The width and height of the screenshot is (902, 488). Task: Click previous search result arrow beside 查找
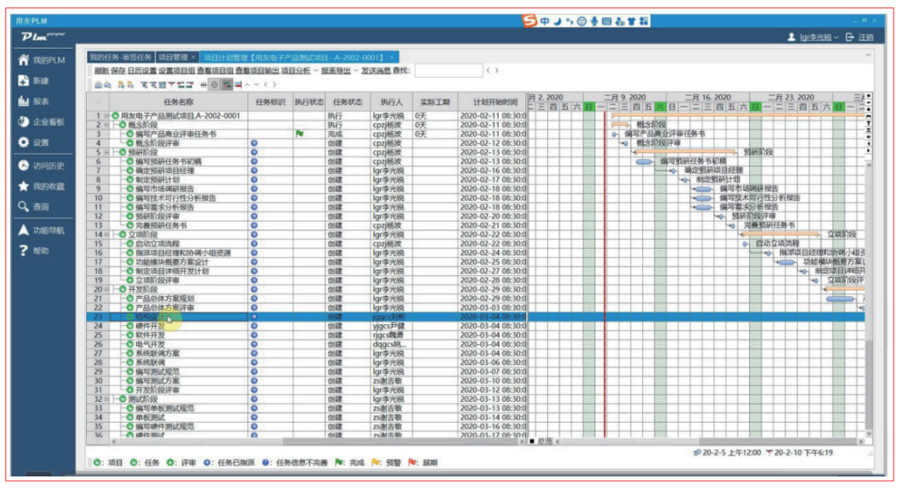pyautogui.click(x=488, y=71)
